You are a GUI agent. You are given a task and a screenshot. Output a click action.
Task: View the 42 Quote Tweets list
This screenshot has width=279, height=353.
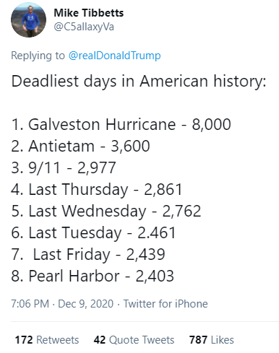[x=134, y=340]
